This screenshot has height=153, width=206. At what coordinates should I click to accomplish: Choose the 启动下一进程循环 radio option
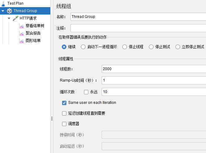click(83, 47)
